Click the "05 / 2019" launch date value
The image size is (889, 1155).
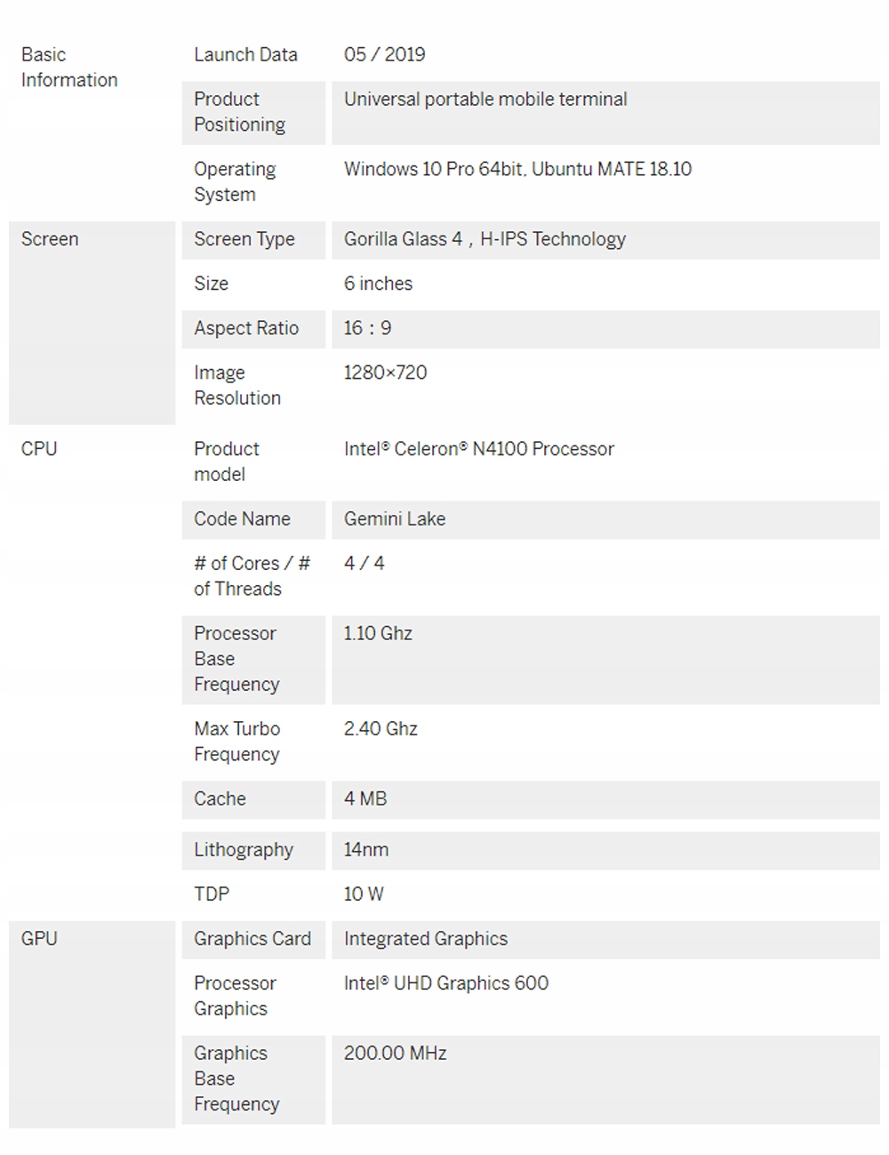pyautogui.click(x=384, y=54)
